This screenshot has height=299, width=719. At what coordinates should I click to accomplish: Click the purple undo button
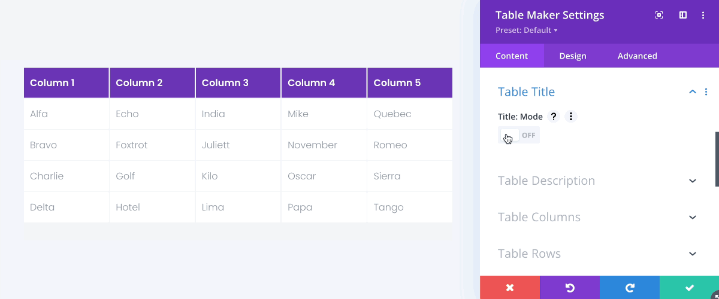tap(570, 288)
